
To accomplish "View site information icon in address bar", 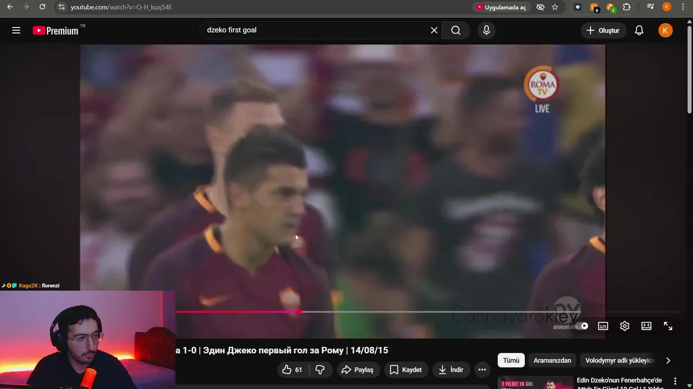I will pyautogui.click(x=61, y=7).
